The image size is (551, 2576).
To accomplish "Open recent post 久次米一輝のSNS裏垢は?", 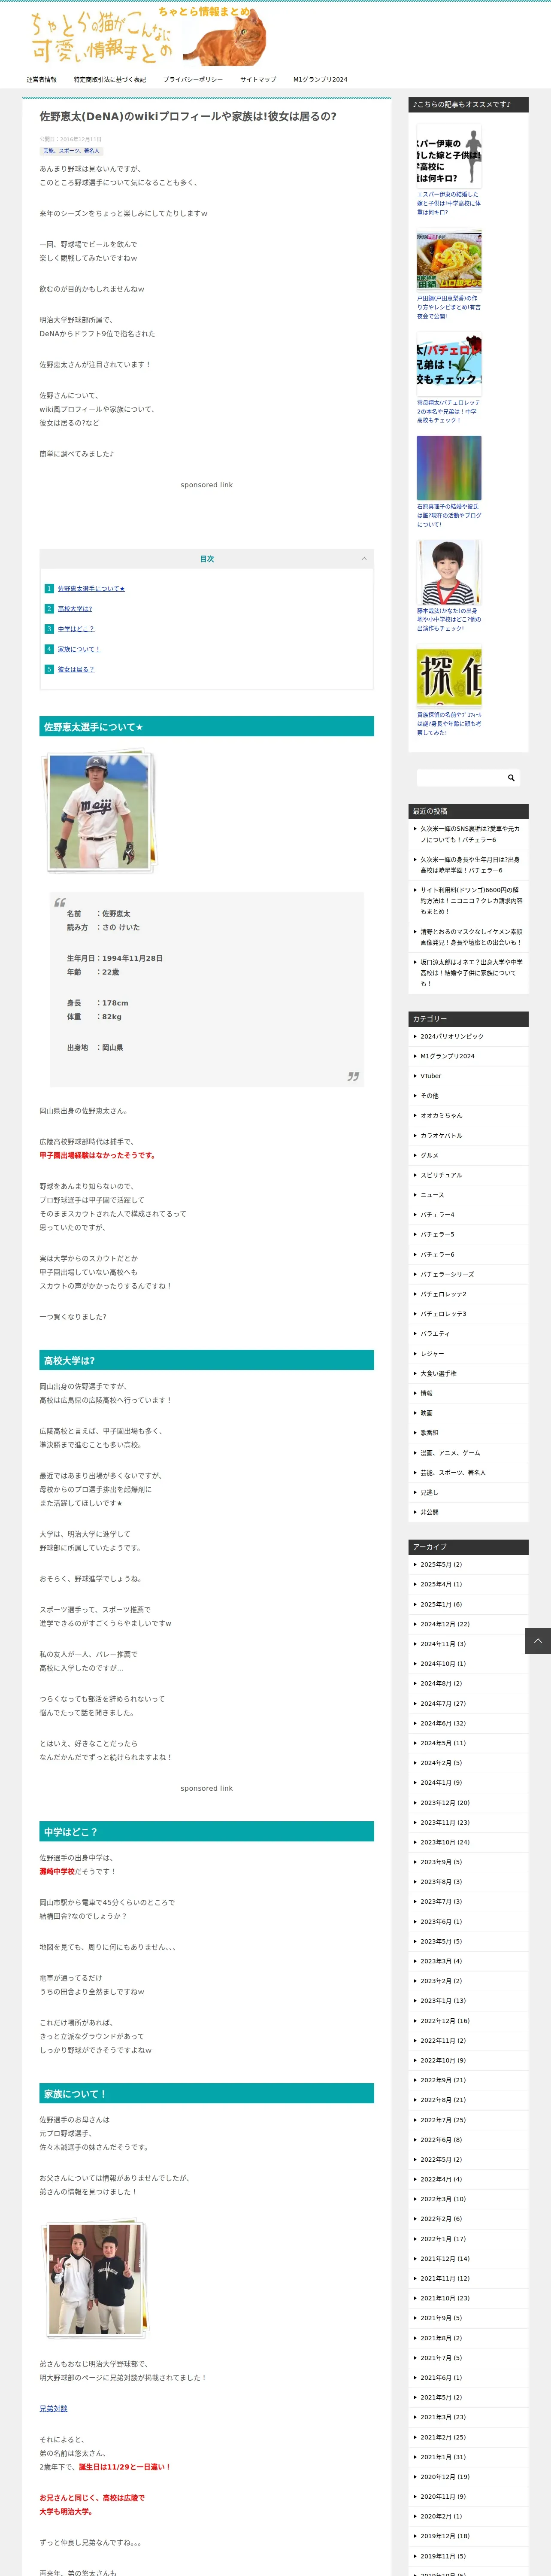I will [x=470, y=834].
